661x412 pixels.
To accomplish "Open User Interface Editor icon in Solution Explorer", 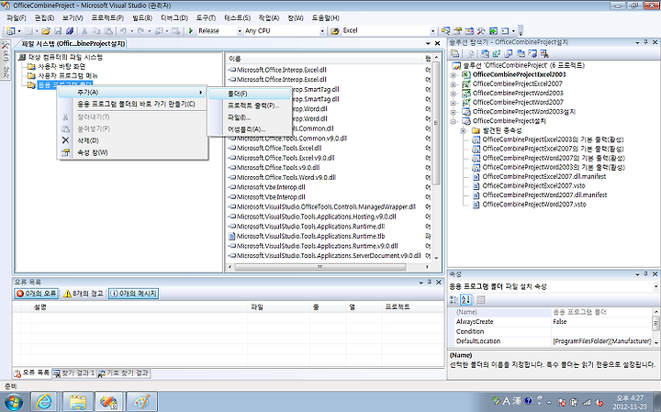I will 521,53.
